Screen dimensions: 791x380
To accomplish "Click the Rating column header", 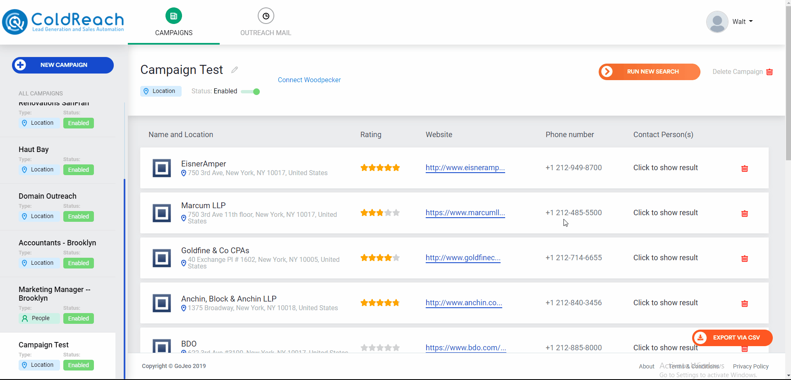I will [371, 135].
